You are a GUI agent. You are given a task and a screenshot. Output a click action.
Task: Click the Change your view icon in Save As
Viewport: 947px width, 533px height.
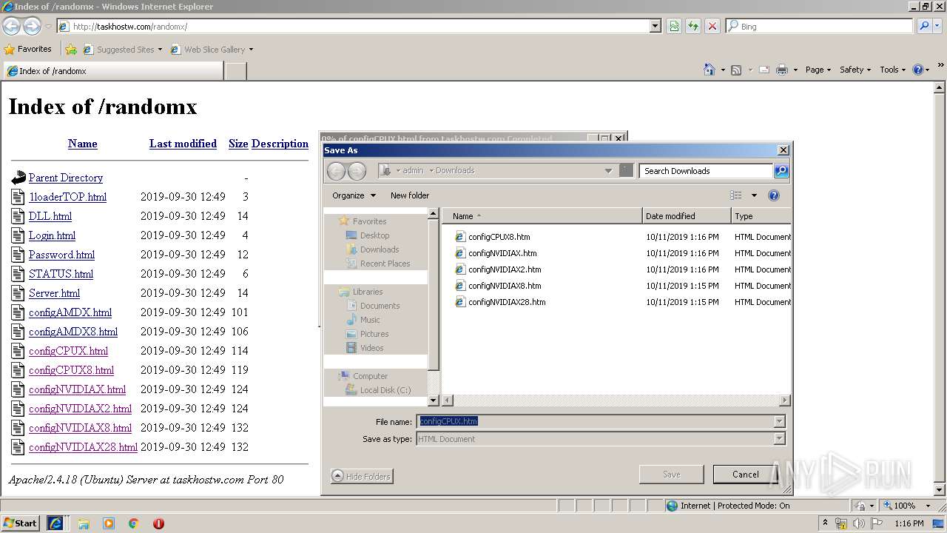click(x=736, y=195)
